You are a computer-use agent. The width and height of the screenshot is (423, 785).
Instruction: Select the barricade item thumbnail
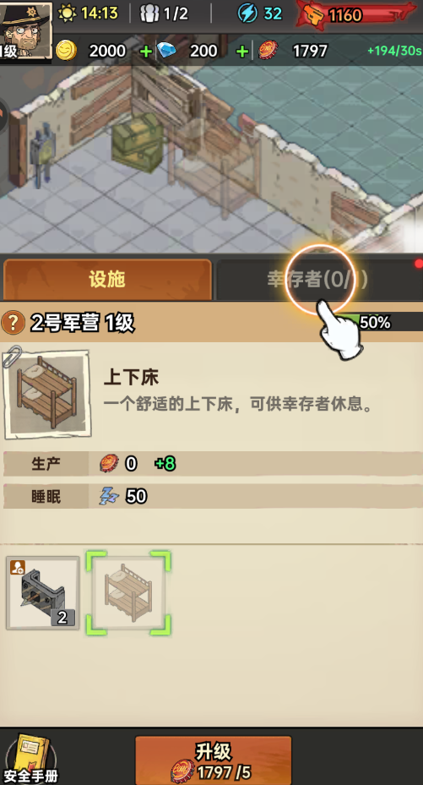click(x=42, y=592)
